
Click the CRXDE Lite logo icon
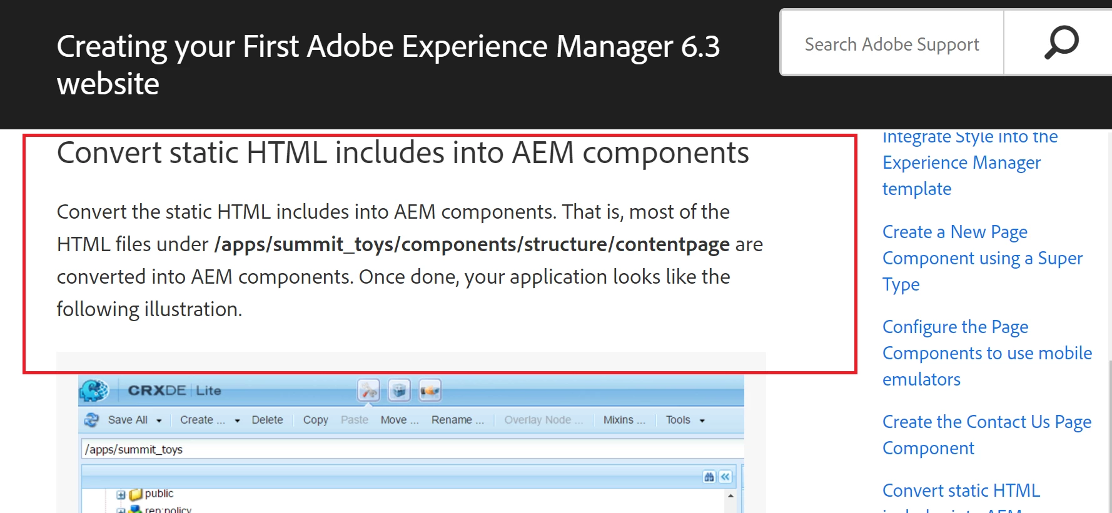point(94,391)
